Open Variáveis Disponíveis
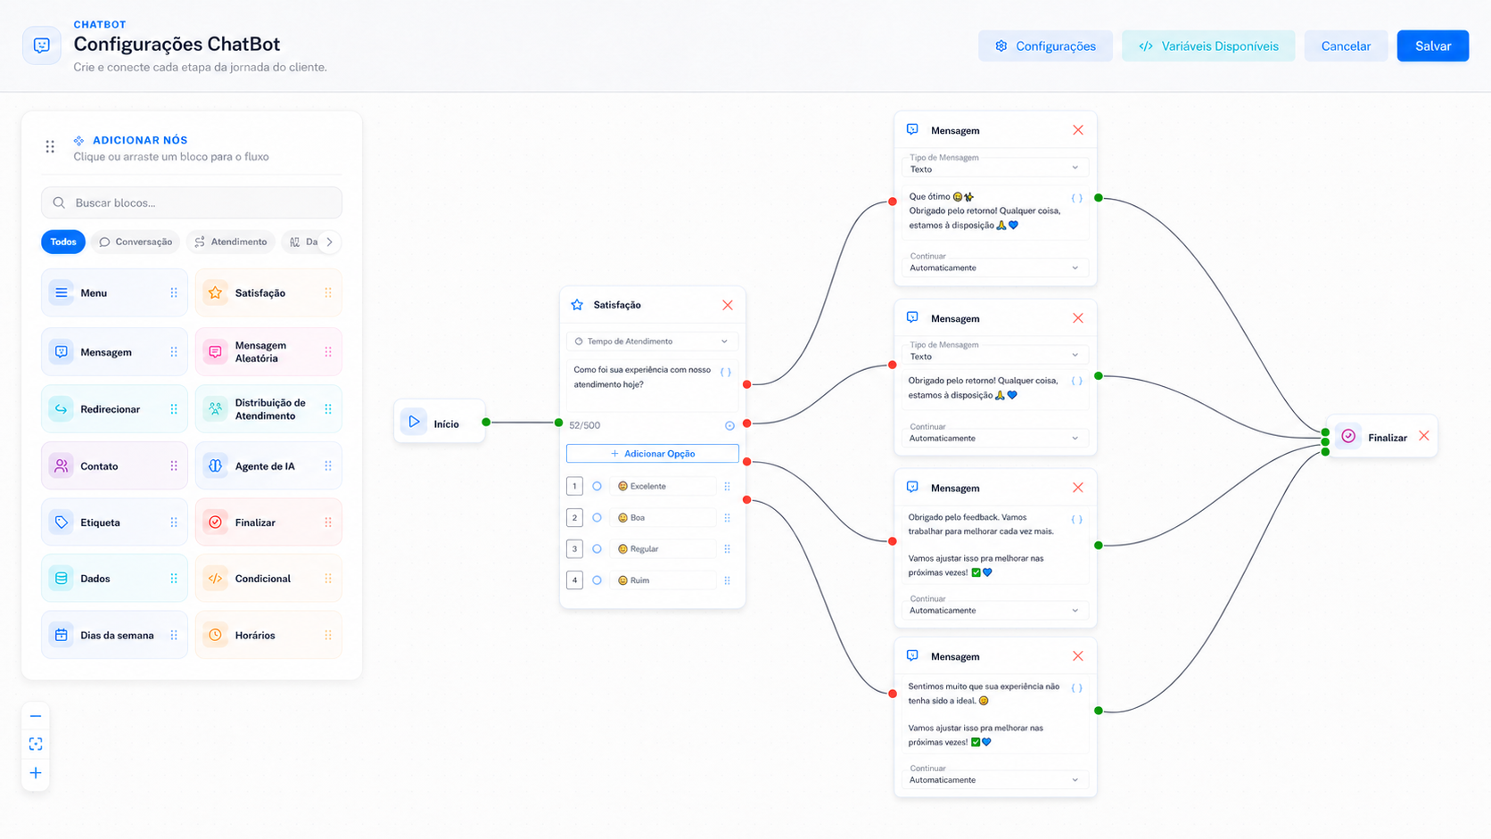Image resolution: width=1491 pixels, height=839 pixels. coord(1208,46)
